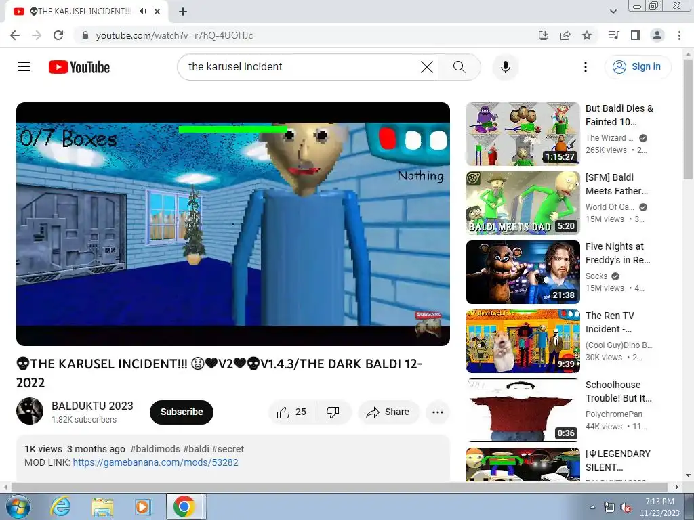Open Baldi Meets Father video thumbnail
694x520 pixels.
pyautogui.click(x=523, y=203)
